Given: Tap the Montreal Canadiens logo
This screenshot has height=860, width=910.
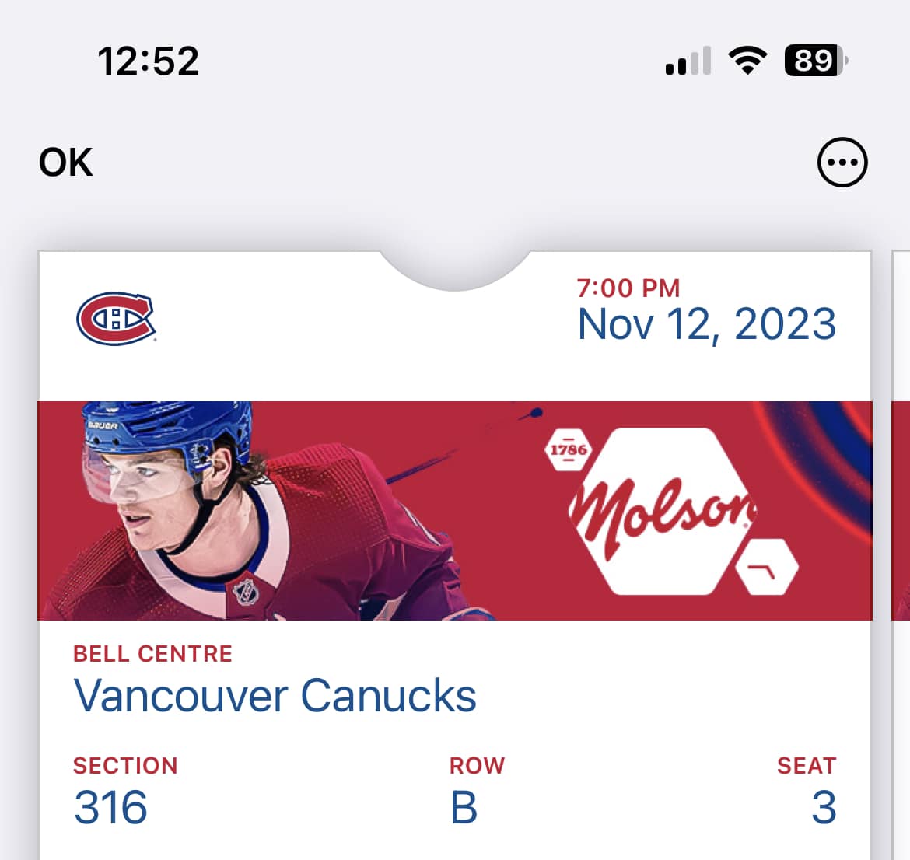Looking at the screenshot, I should point(116,318).
